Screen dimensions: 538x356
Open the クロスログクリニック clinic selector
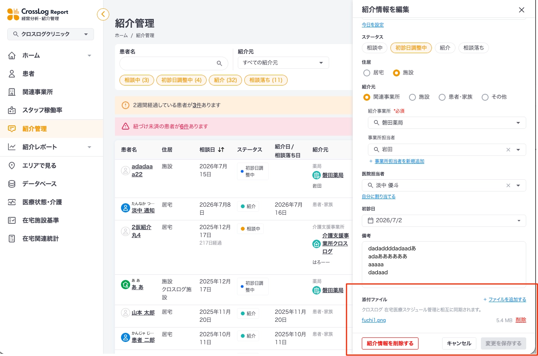coord(51,34)
